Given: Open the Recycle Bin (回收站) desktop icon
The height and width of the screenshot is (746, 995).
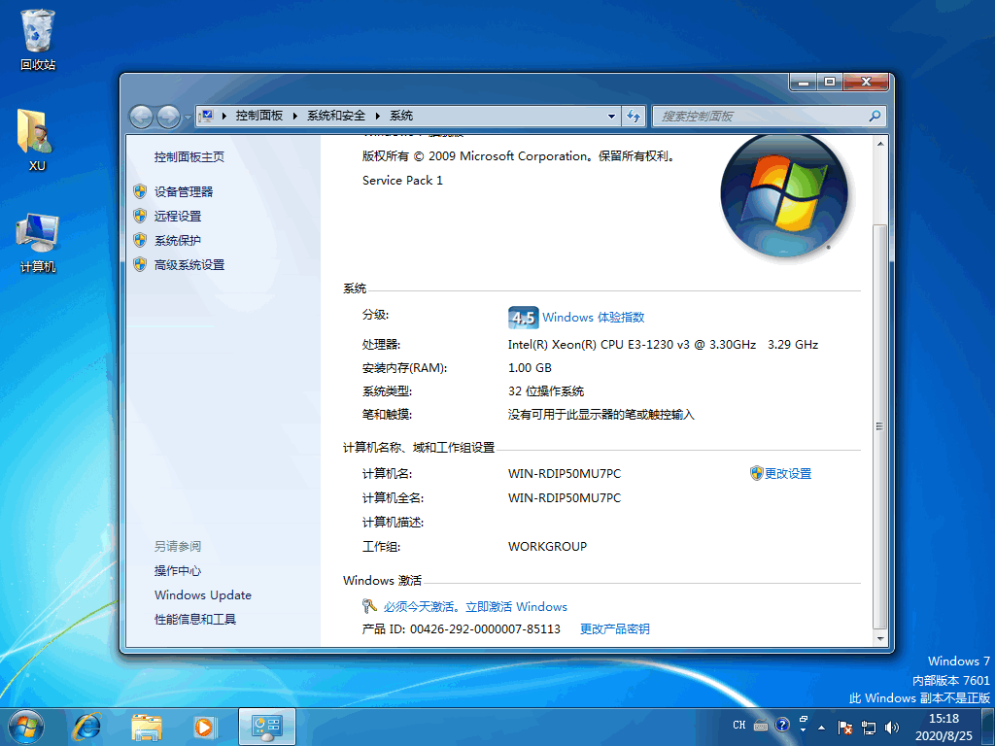Looking at the screenshot, I should click(38, 39).
